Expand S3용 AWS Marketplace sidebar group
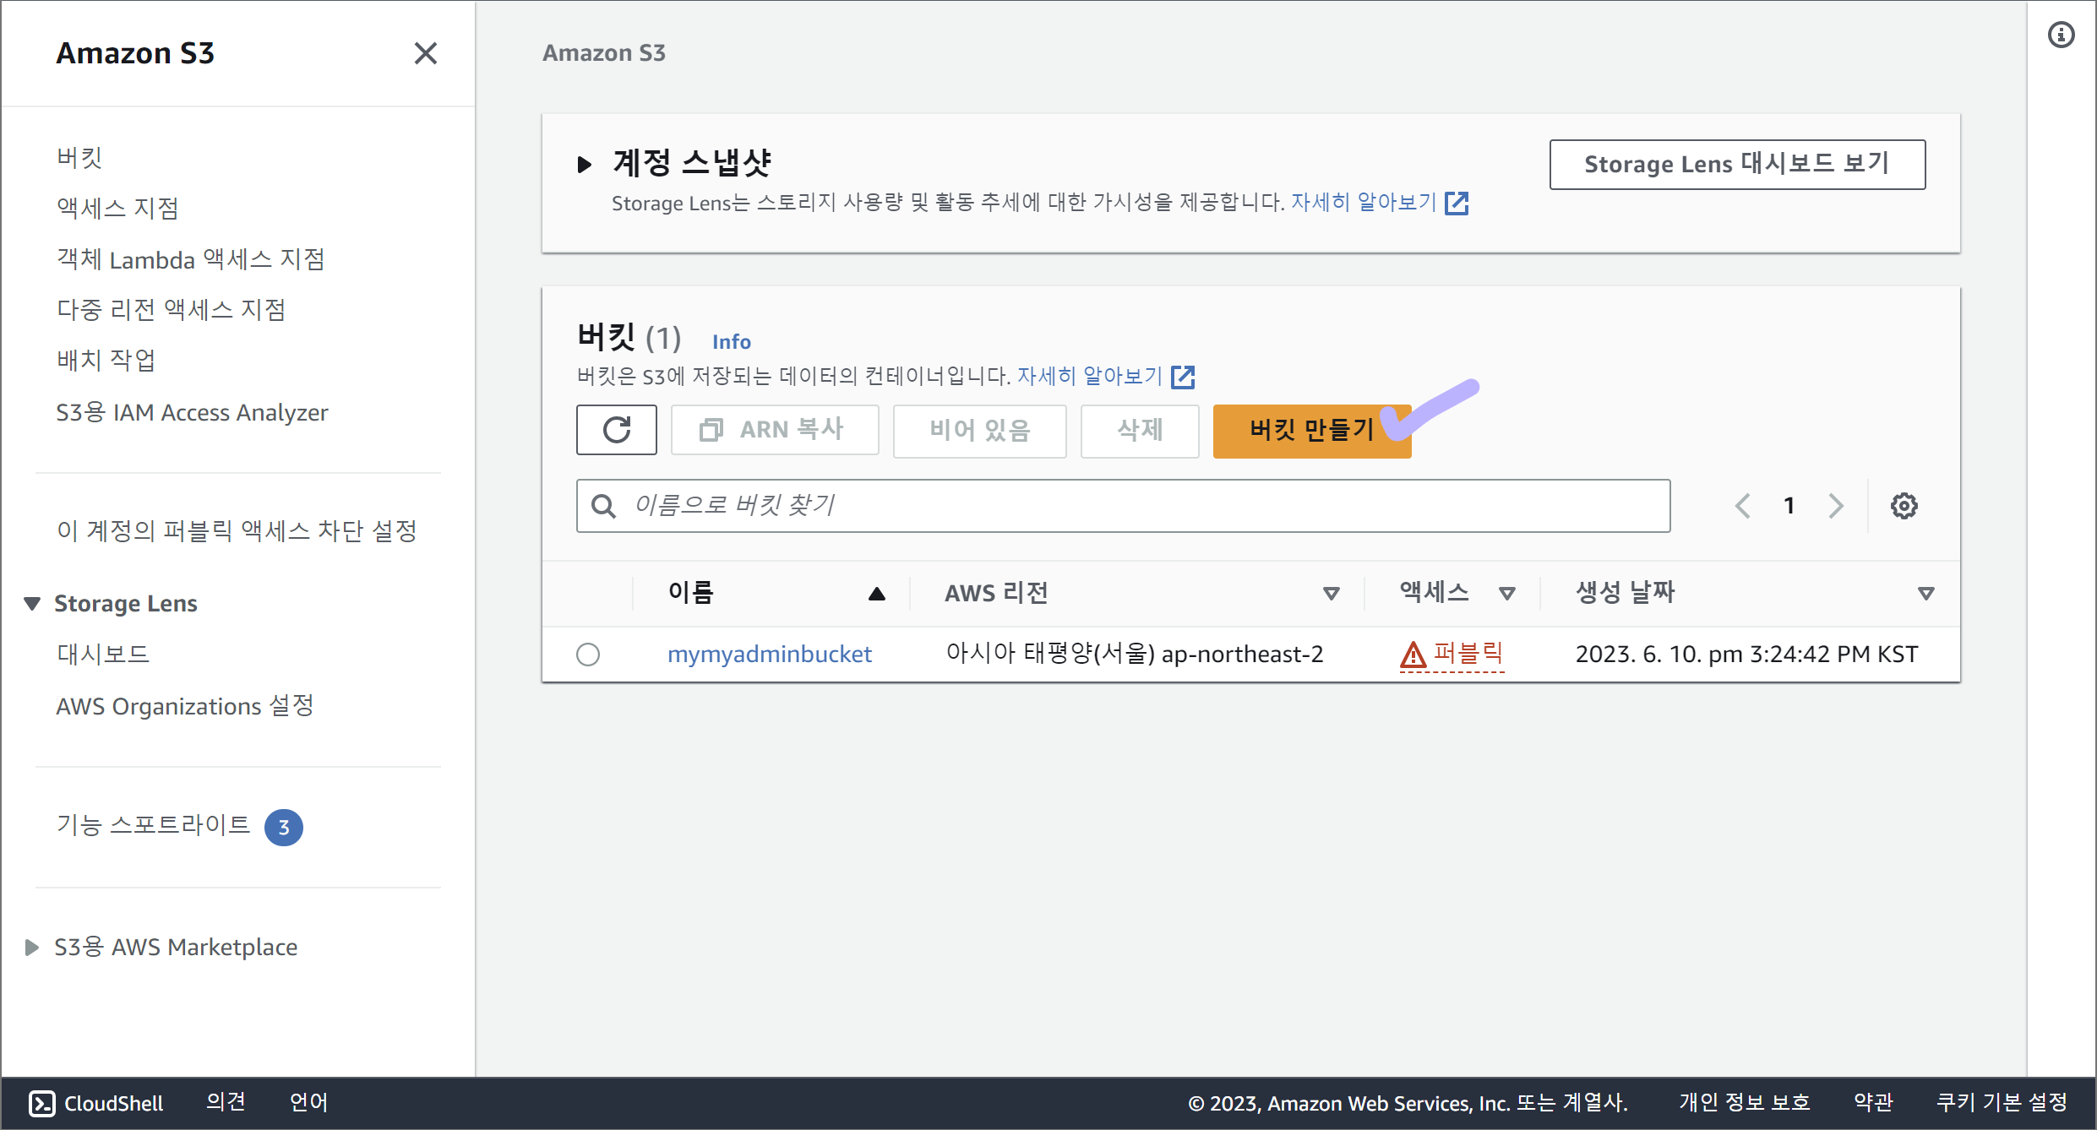 click(32, 948)
